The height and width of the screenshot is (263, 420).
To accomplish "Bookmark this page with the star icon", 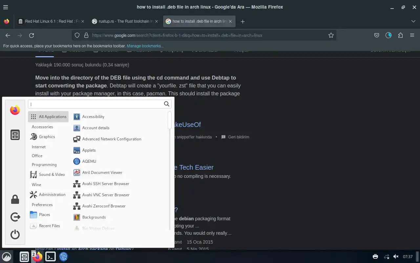I will click(331, 35).
